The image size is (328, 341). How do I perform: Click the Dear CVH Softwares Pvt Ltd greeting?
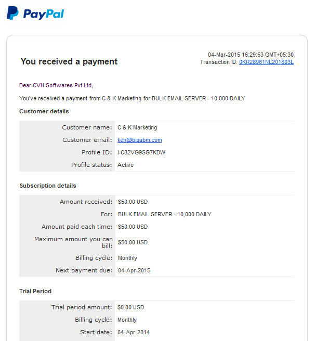point(56,85)
